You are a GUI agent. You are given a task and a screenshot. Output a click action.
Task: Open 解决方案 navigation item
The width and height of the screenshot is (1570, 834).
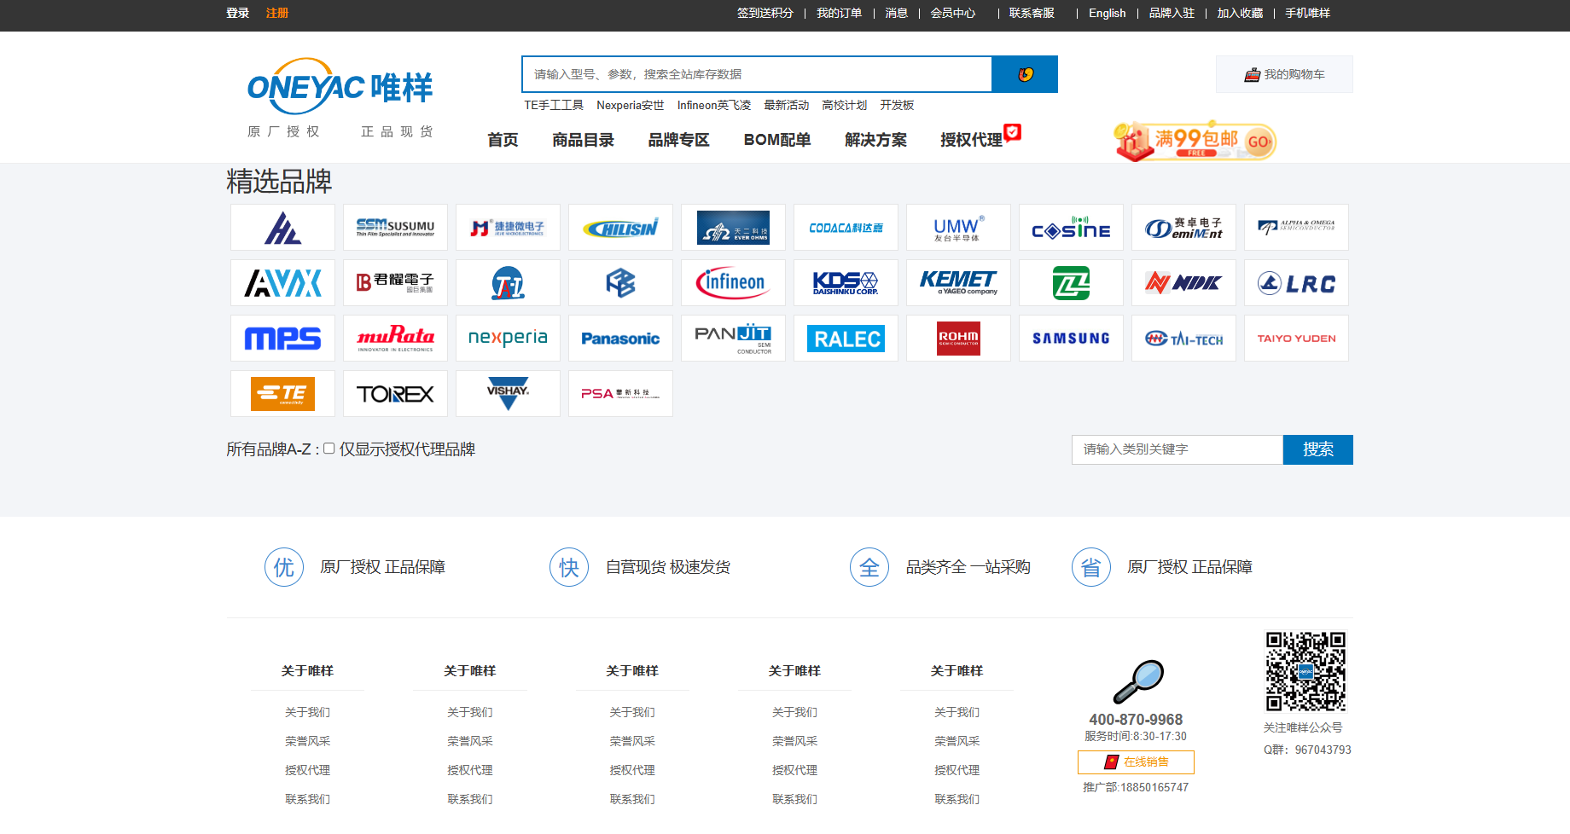tap(875, 140)
